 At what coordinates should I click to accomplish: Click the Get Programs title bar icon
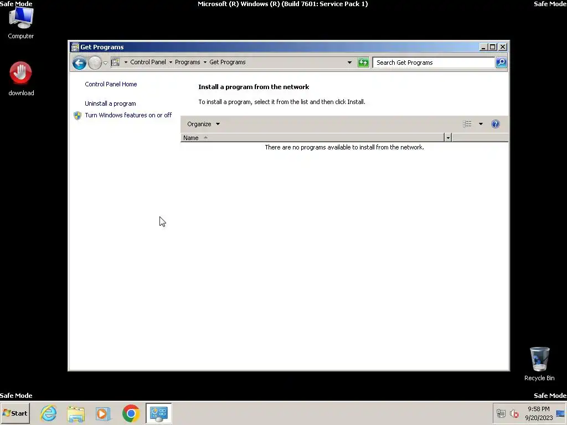[x=75, y=47]
